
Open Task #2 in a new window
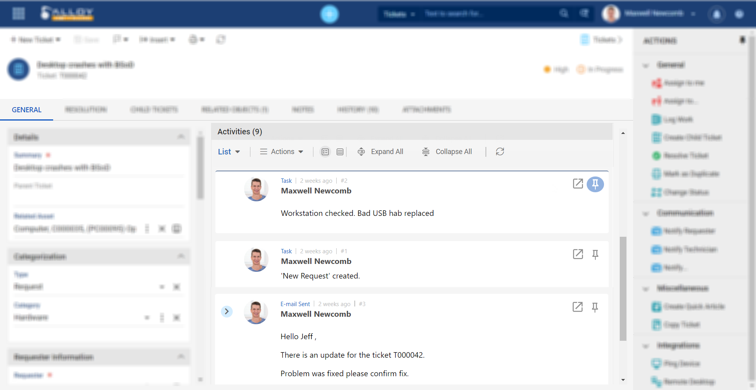[x=578, y=184]
